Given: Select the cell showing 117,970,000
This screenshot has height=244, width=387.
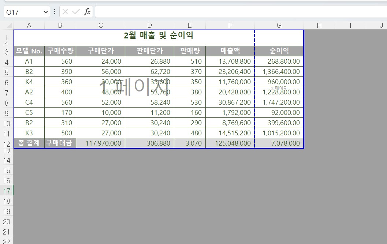Looking at the screenshot, I should [100, 143].
